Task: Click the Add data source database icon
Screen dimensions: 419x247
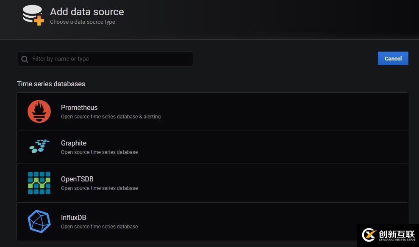Action: click(x=33, y=15)
